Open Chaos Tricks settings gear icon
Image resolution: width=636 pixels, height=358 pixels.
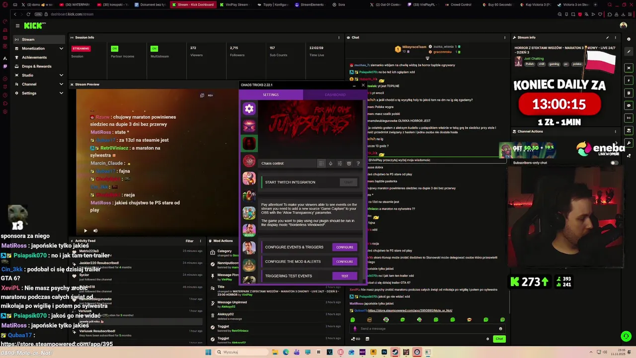click(249, 108)
